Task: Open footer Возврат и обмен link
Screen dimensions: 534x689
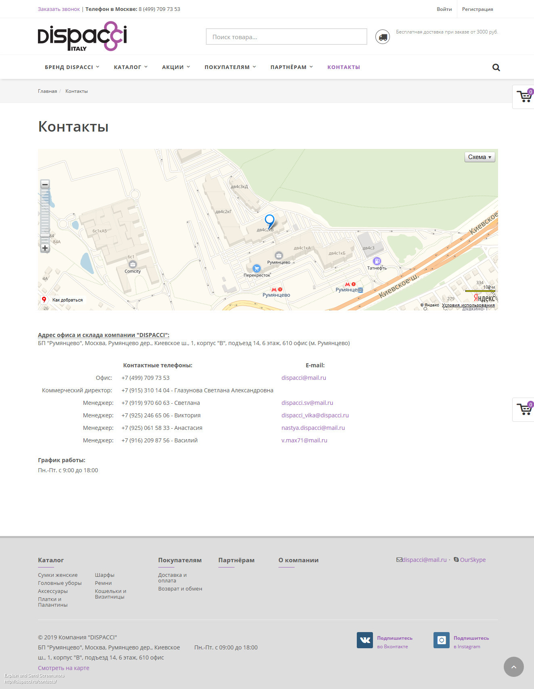Action: (180, 589)
